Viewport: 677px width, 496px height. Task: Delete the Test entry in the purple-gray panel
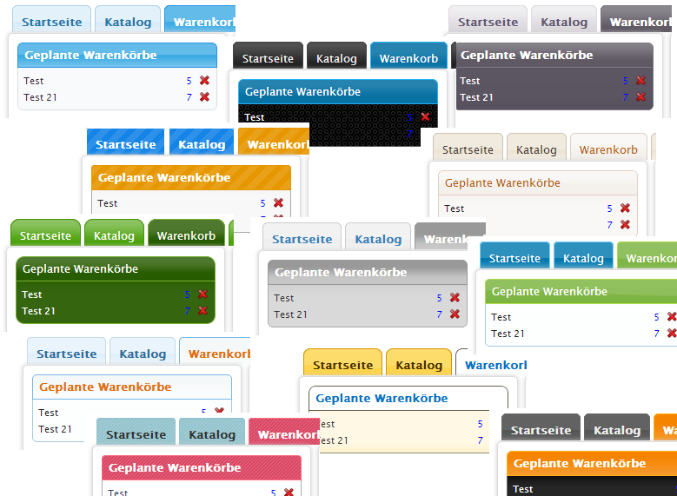(x=640, y=81)
